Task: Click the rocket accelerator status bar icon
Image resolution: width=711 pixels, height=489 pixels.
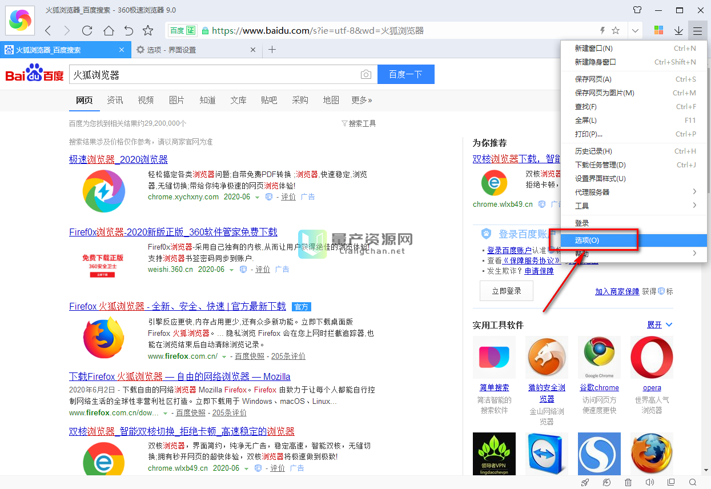Action: 585,483
